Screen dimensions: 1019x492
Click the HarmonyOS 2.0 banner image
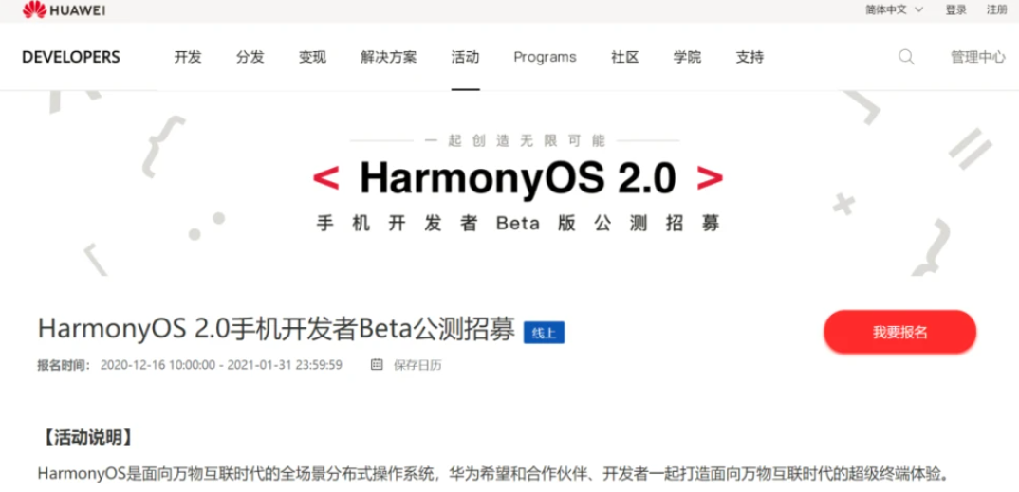(509, 184)
